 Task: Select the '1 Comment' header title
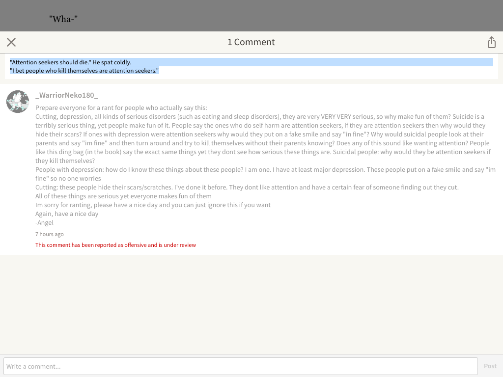(x=251, y=42)
